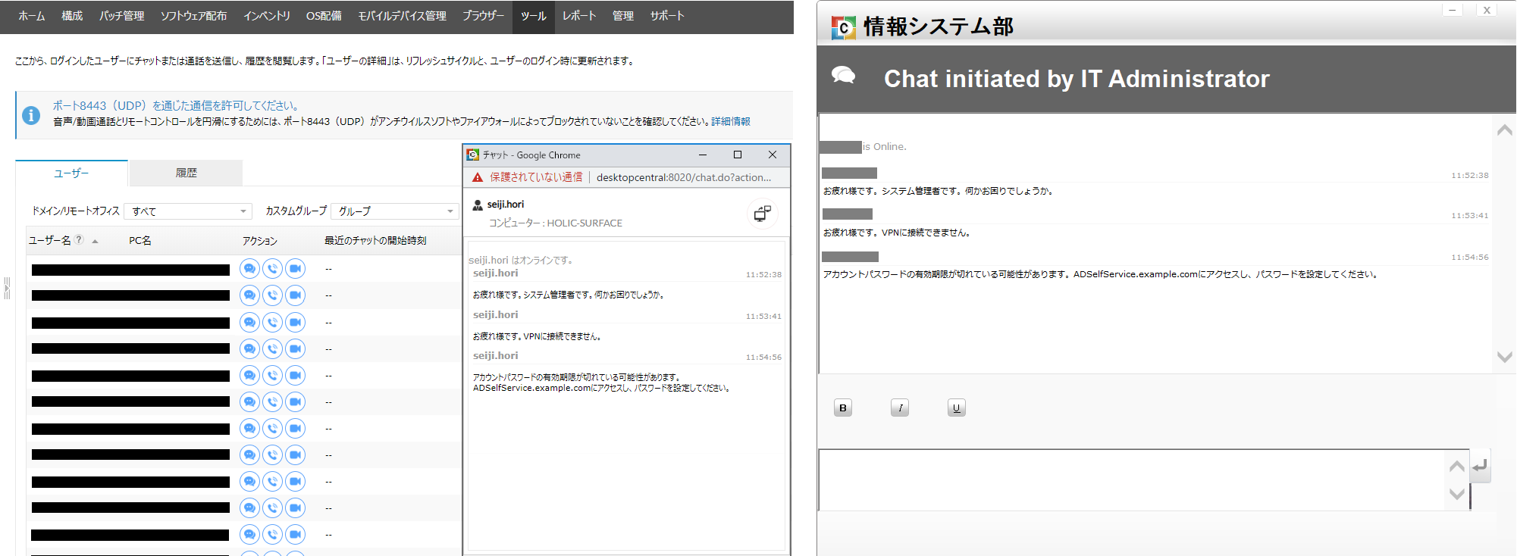Click the insecure connection warning icon
The width and height of the screenshot is (1517, 556).
(x=478, y=177)
